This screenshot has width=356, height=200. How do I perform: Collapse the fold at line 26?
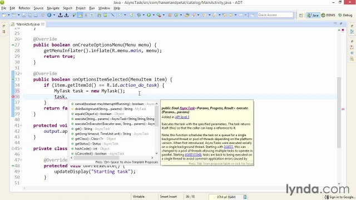coord(21,39)
